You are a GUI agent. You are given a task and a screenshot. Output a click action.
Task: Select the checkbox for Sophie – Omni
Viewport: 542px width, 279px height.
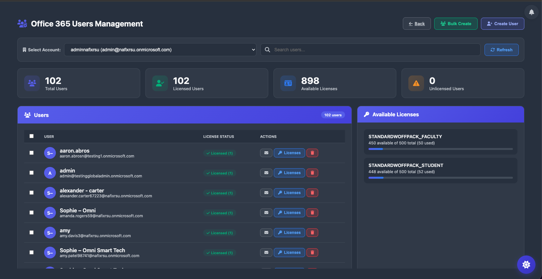coord(32,213)
